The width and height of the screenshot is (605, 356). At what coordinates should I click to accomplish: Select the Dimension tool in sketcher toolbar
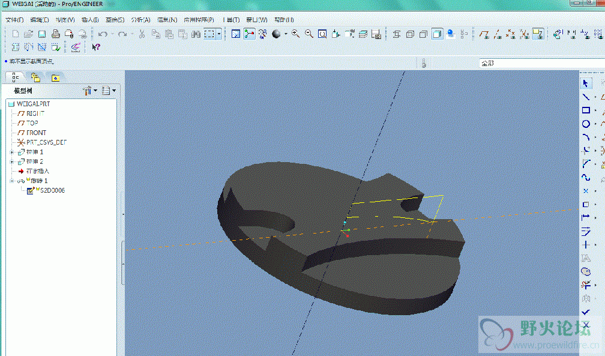click(x=586, y=218)
